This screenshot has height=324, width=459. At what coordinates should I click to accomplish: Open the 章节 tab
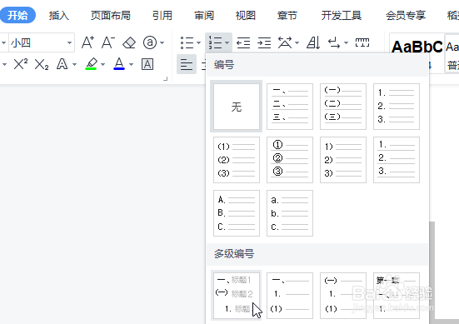click(287, 16)
